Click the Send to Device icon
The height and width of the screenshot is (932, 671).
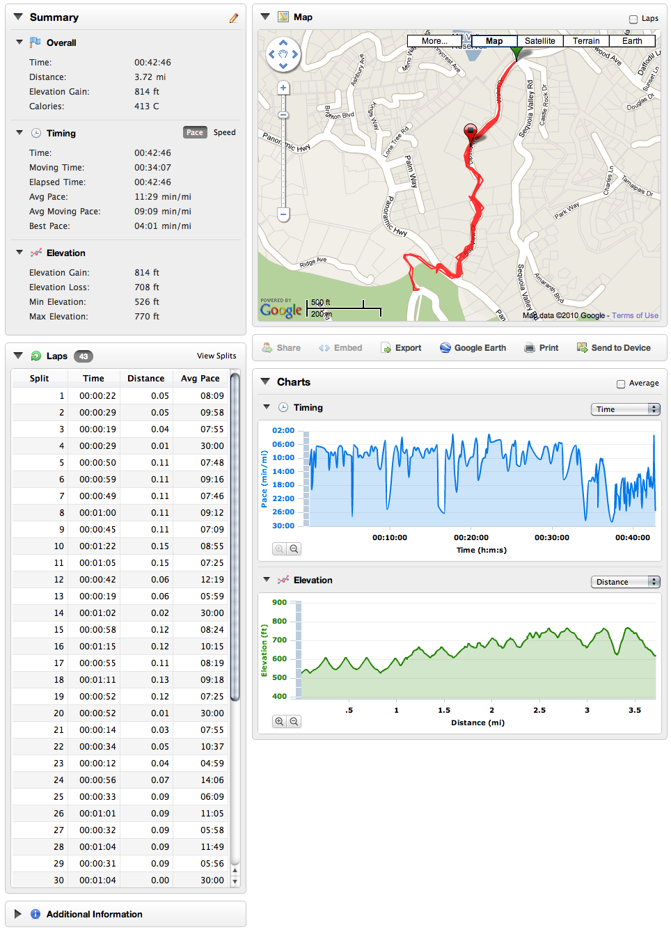click(582, 348)
